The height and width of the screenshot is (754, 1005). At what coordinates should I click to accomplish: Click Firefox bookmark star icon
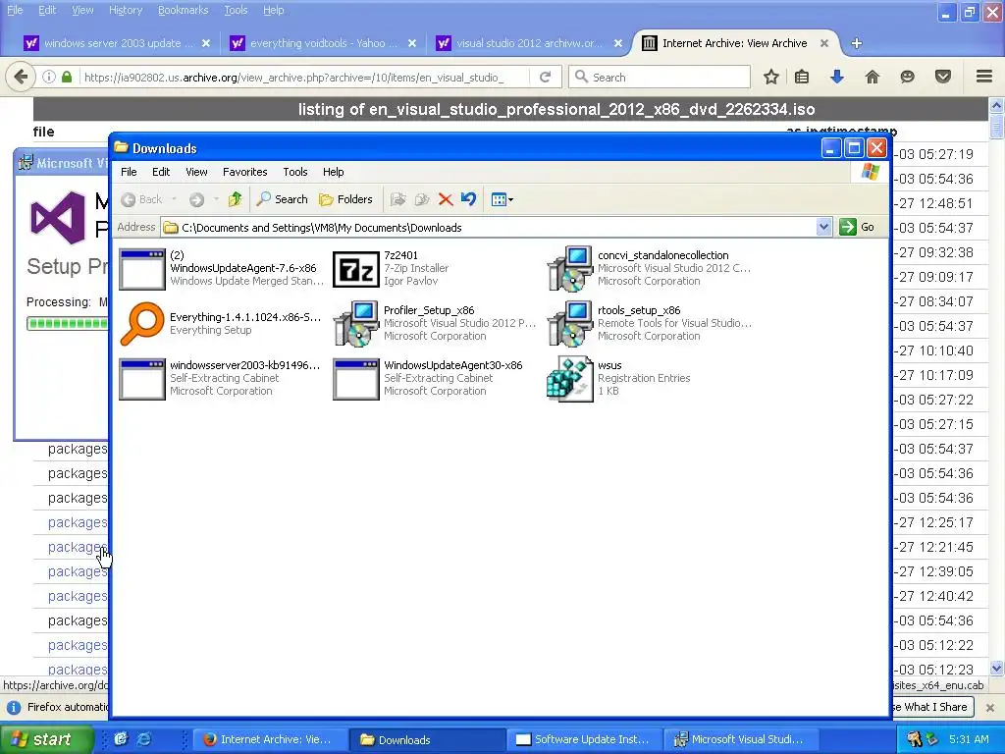771,77
